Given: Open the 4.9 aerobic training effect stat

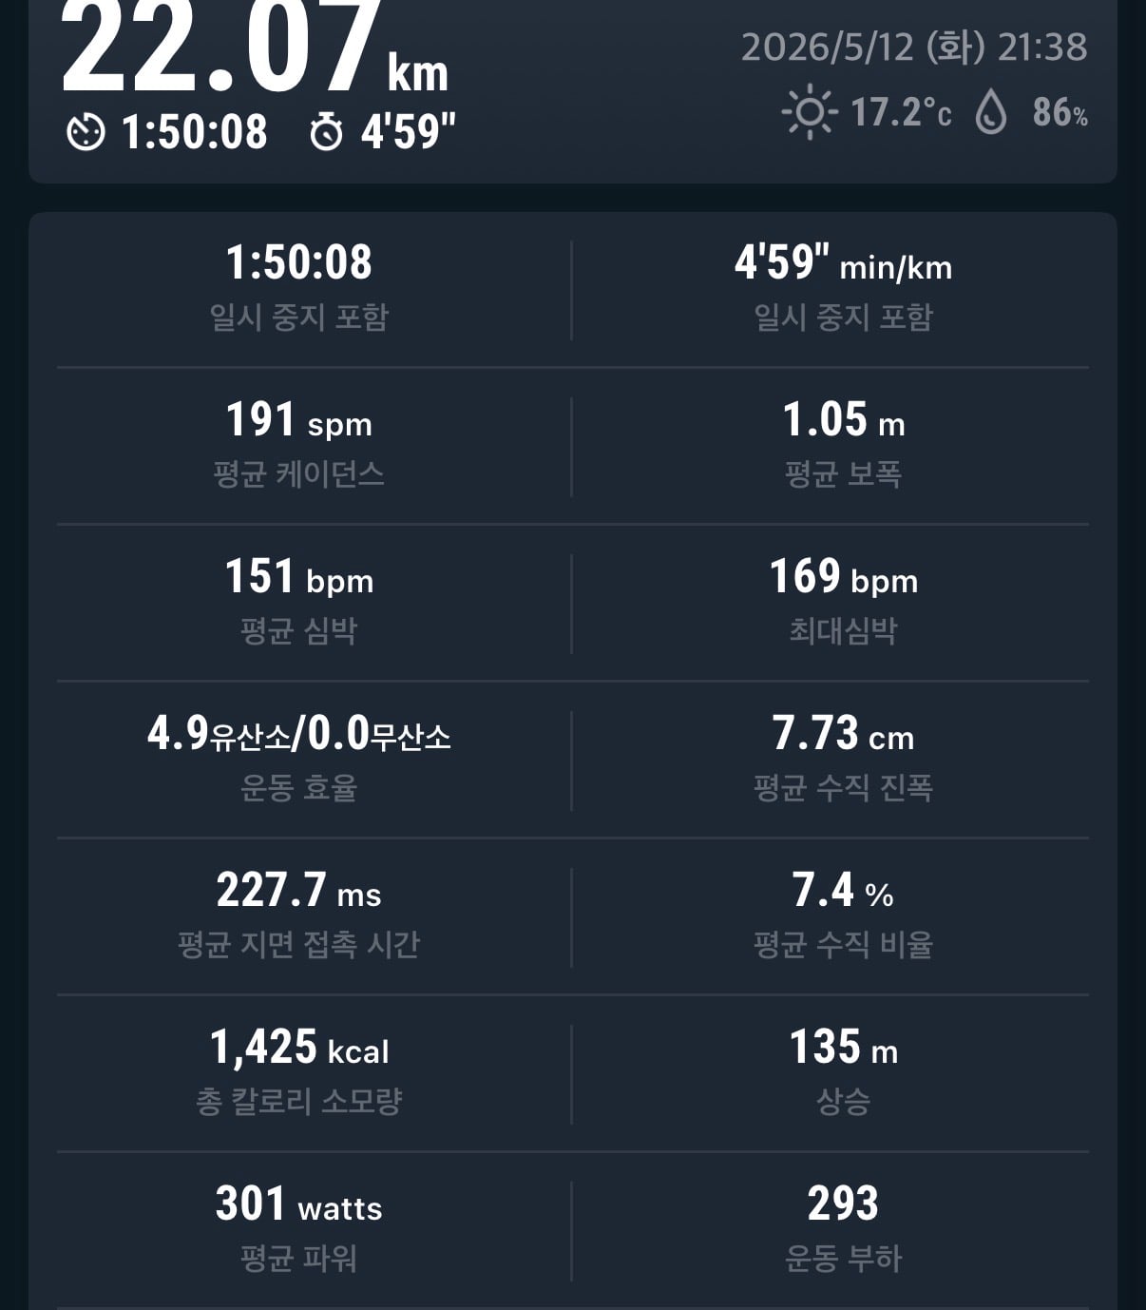Looking at the screenshot, I should point(299,758).
